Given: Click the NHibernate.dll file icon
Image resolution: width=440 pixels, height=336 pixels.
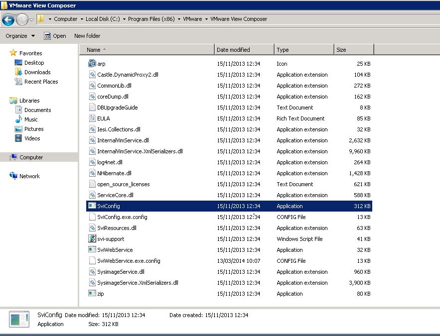Looking at the screenshot, I should click(92, 173).
